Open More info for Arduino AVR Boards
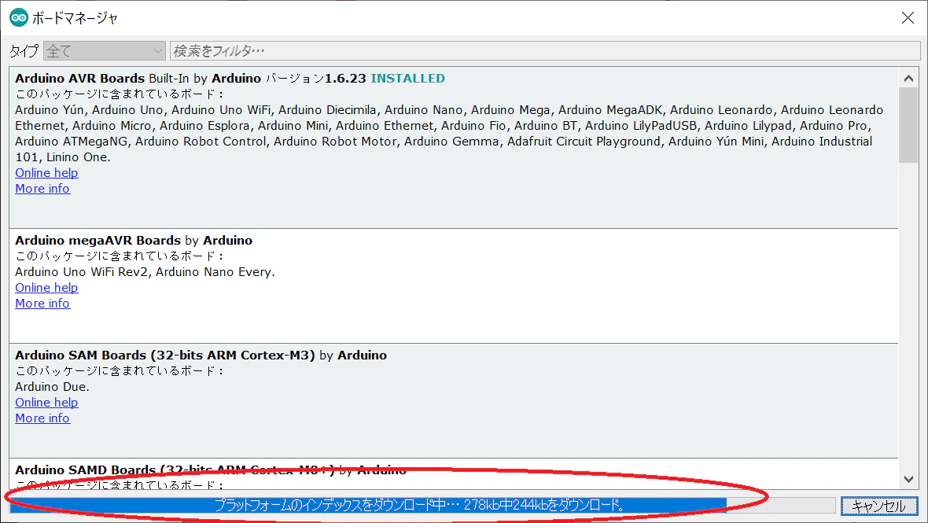 [x=42, y=189]
